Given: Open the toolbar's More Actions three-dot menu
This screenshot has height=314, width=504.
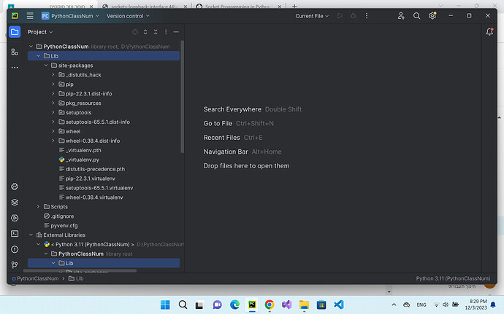Looking at the screenshot, I should (367, 16).
